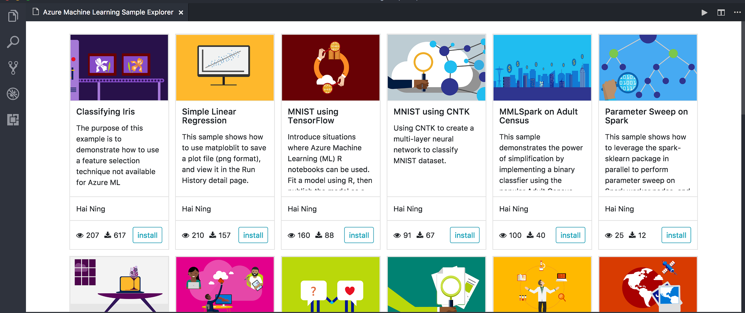The width and height of the screenshot is (745, 313).
Task: Install the Simple Linear Regression sample
Action: tap(253, 235)
